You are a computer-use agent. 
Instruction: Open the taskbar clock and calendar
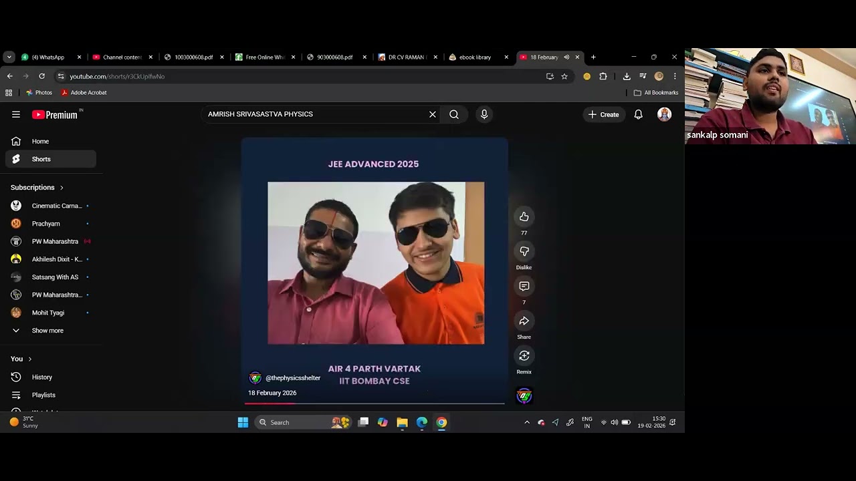tap(651, 422)
